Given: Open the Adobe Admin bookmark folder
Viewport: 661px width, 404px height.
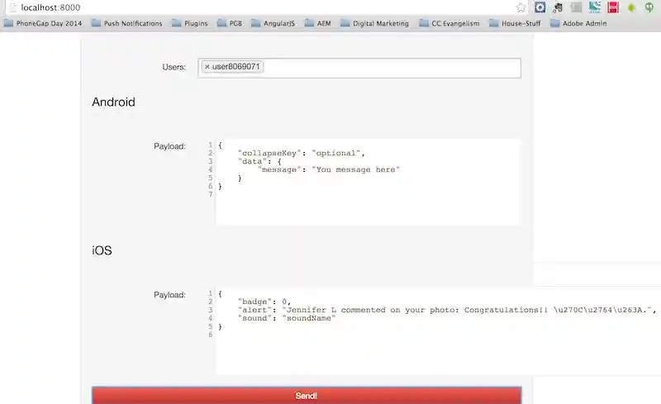Looking at the screenshot, I should click(577, 23).
